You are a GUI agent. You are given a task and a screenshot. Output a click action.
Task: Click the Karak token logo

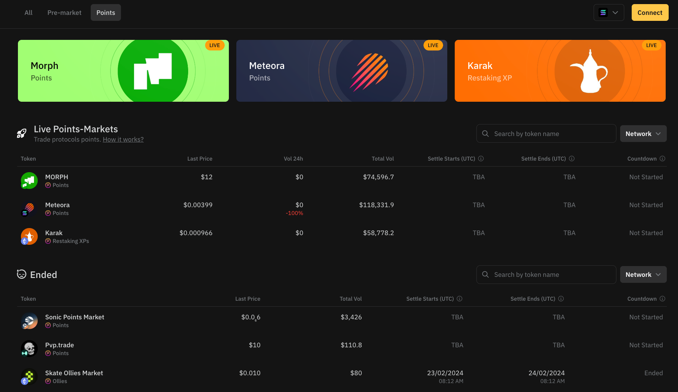click(x=29, y=237)
